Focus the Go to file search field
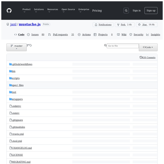 (123, 46)
